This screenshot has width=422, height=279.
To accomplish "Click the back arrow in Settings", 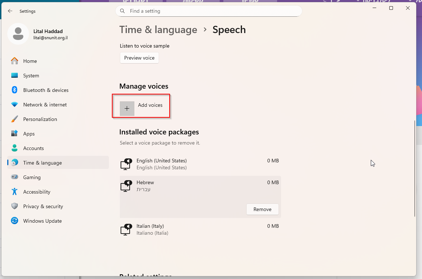I will pos(10,11).
